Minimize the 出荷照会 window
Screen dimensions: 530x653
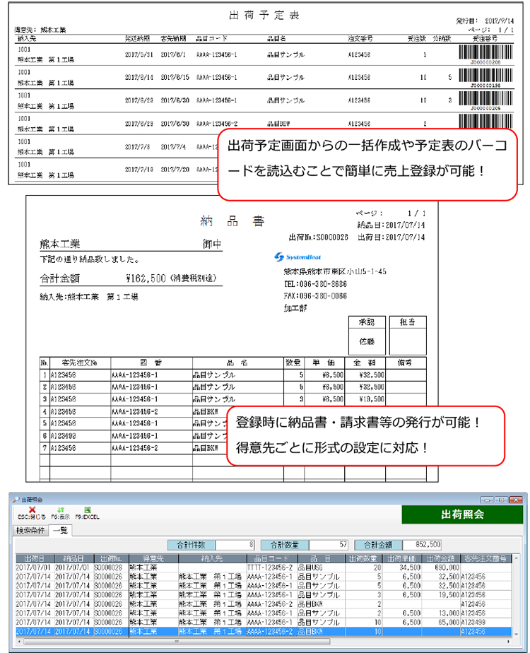tap(488, 500)
